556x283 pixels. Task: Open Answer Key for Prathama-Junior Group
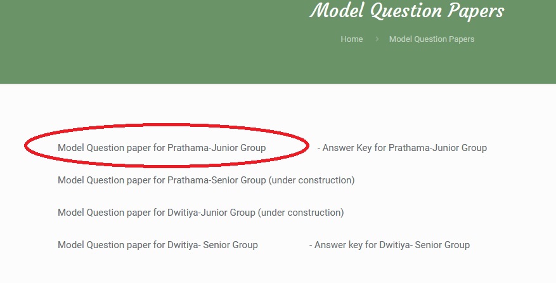coord(404,148)
